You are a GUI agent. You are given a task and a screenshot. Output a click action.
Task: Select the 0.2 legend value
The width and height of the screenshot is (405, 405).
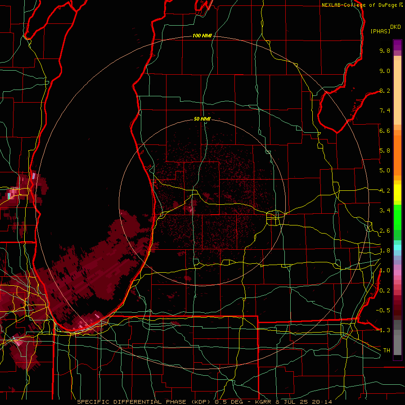(385, 291)
